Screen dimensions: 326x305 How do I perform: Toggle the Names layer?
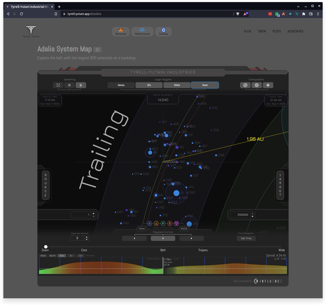pos(121,85)
